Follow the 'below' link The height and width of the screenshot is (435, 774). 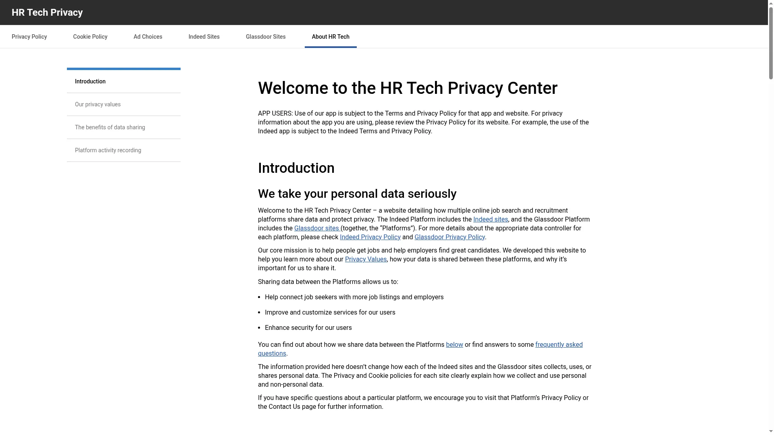(454, 345)
